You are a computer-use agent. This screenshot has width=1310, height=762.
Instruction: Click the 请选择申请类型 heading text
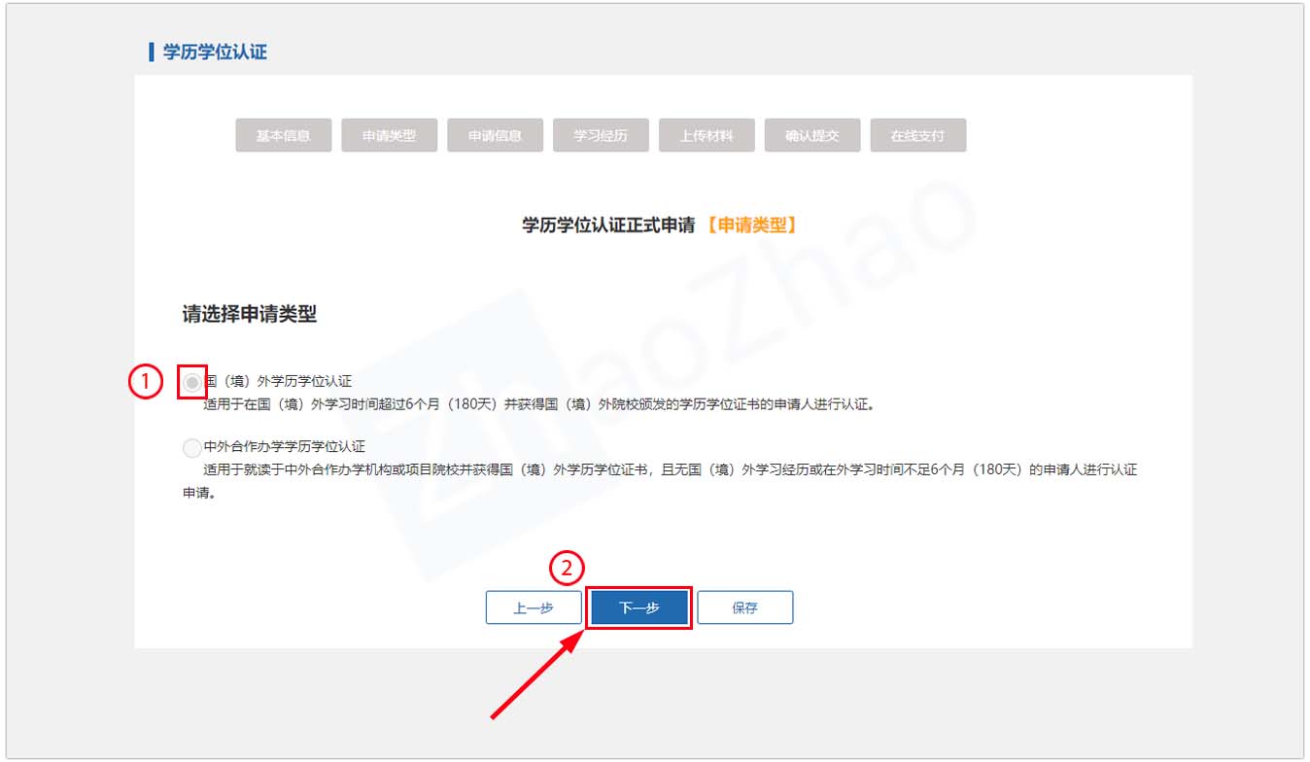coord(250,314)
